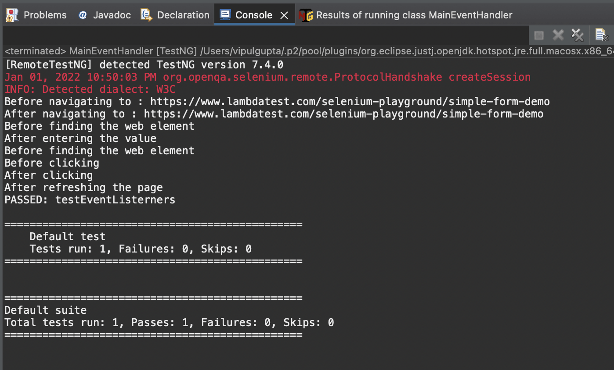
Task: Click the red ProtocolHandshake createSession line
Action: 267,77
